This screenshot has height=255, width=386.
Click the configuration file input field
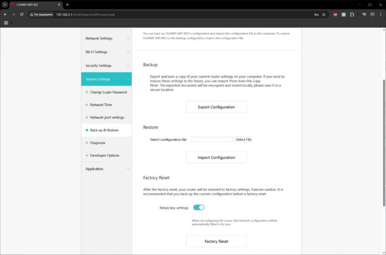(212, 140)
